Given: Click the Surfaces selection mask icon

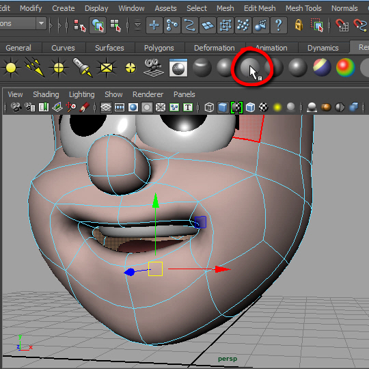Looking at the screenshot, I should (x=208, y=25).
